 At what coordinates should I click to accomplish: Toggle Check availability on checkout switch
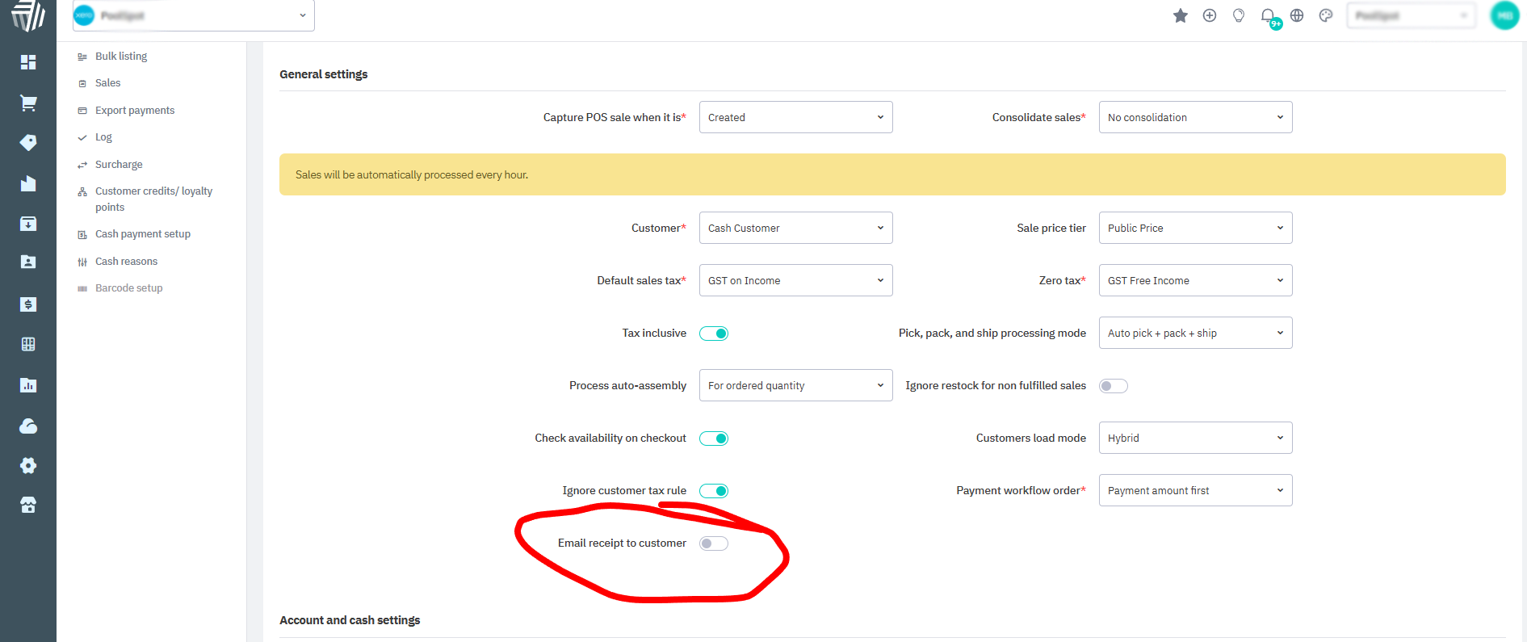713,438
